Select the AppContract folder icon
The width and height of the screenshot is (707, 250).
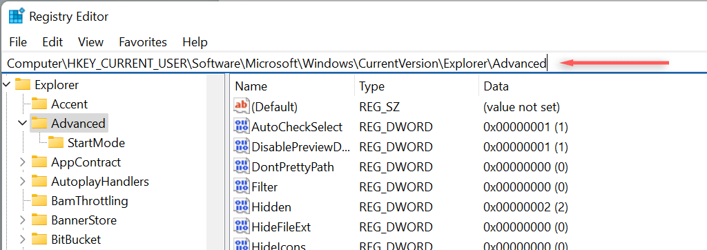tap(39, 162)
